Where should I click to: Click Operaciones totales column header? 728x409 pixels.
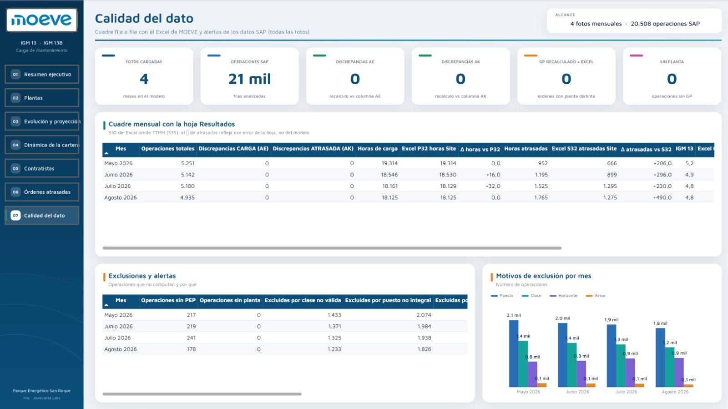[167, 149]
